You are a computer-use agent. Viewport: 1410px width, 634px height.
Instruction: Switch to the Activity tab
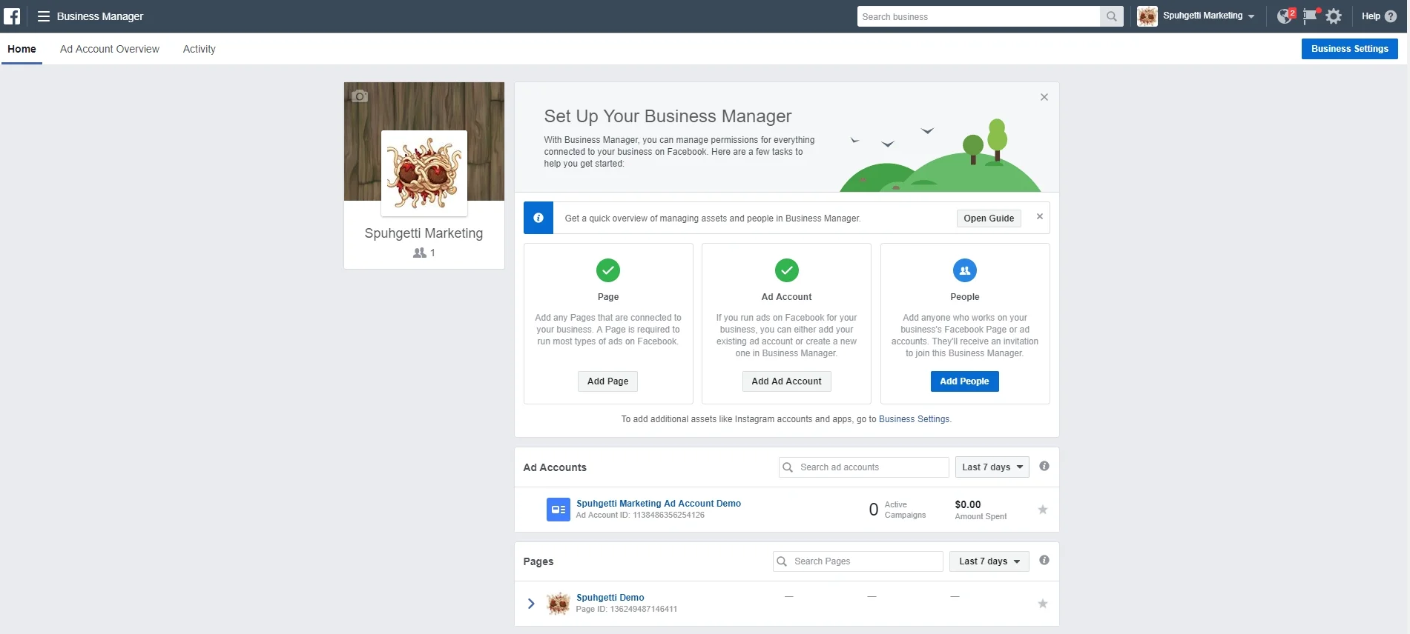pyautogui.click(x=200, y=49)
